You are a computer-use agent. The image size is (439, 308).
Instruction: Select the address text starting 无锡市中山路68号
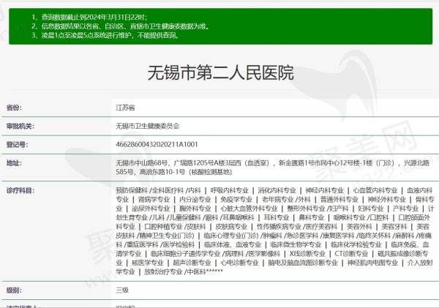point(273,168)
